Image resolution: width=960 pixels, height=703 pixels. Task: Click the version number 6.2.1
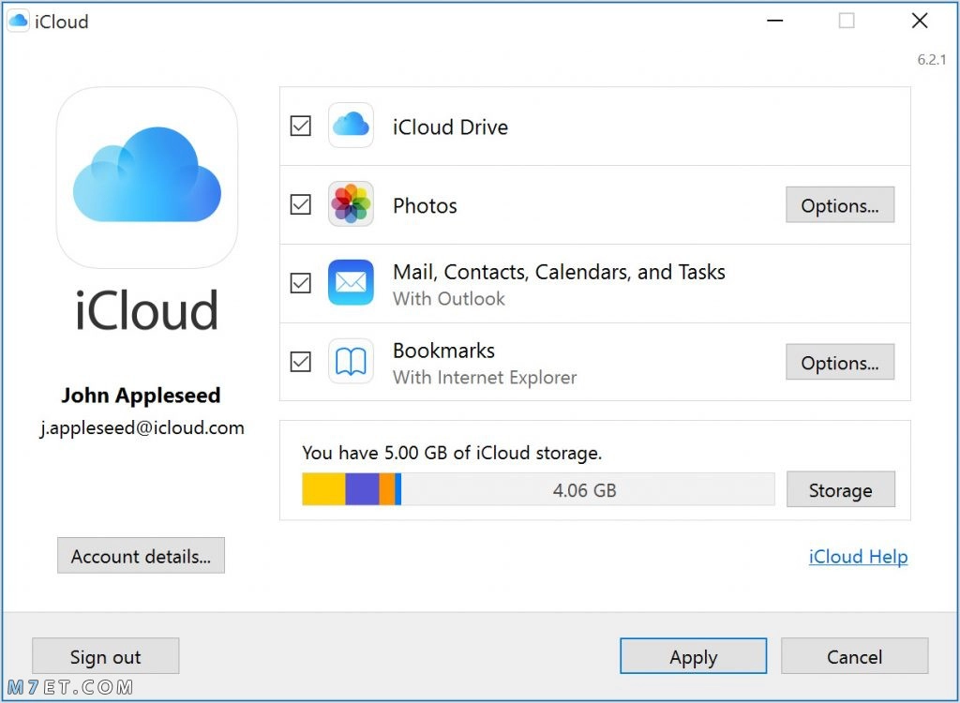pyautogui.click(x=931, y=59)
